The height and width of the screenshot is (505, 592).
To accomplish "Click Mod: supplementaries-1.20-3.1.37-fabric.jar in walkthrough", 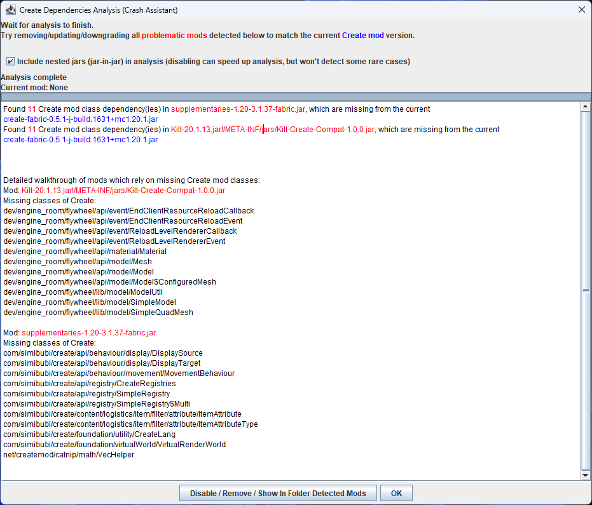I will (79, 333).
